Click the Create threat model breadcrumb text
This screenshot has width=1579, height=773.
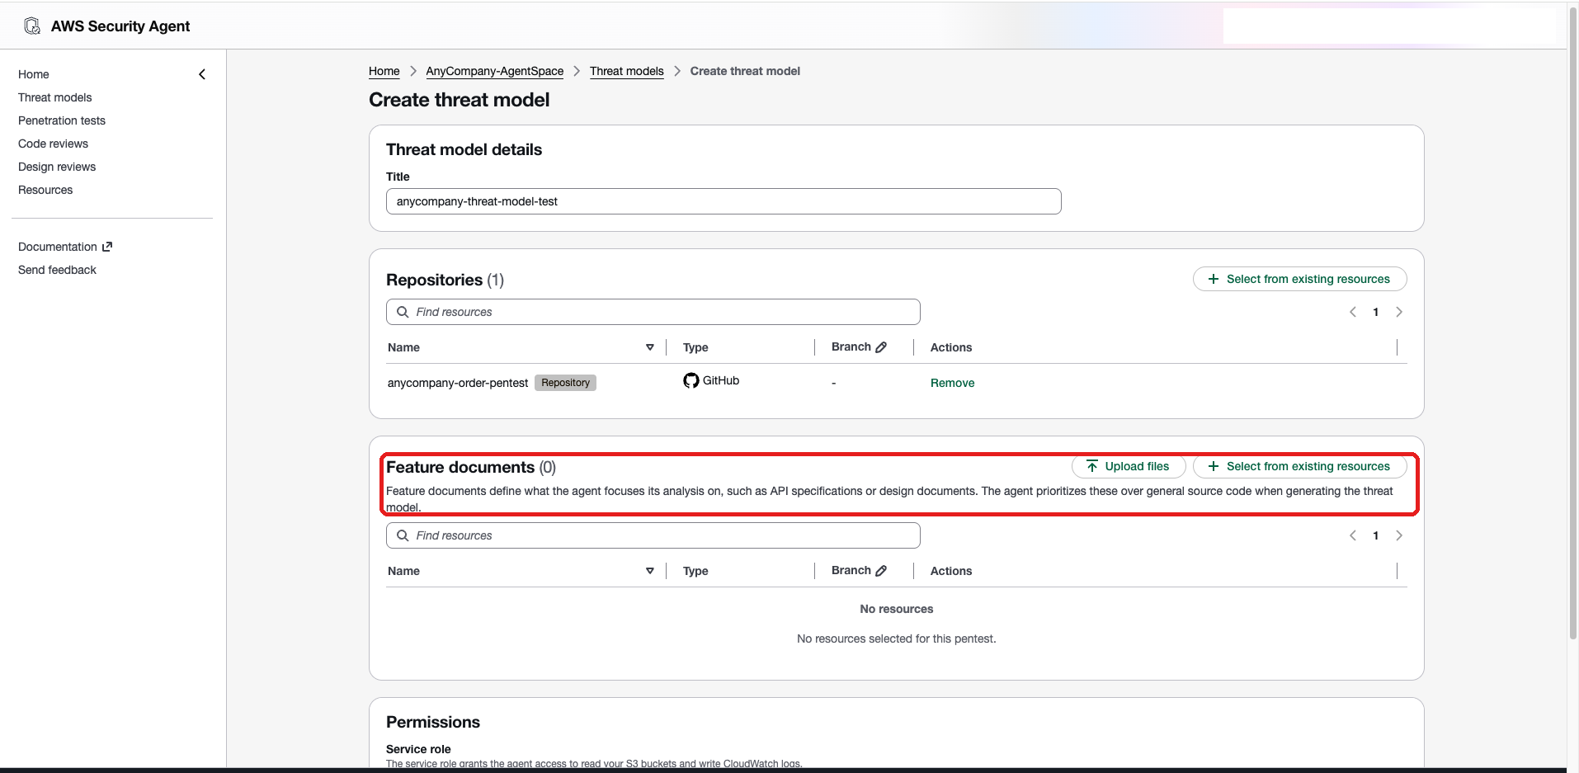[x=745, y=71]
